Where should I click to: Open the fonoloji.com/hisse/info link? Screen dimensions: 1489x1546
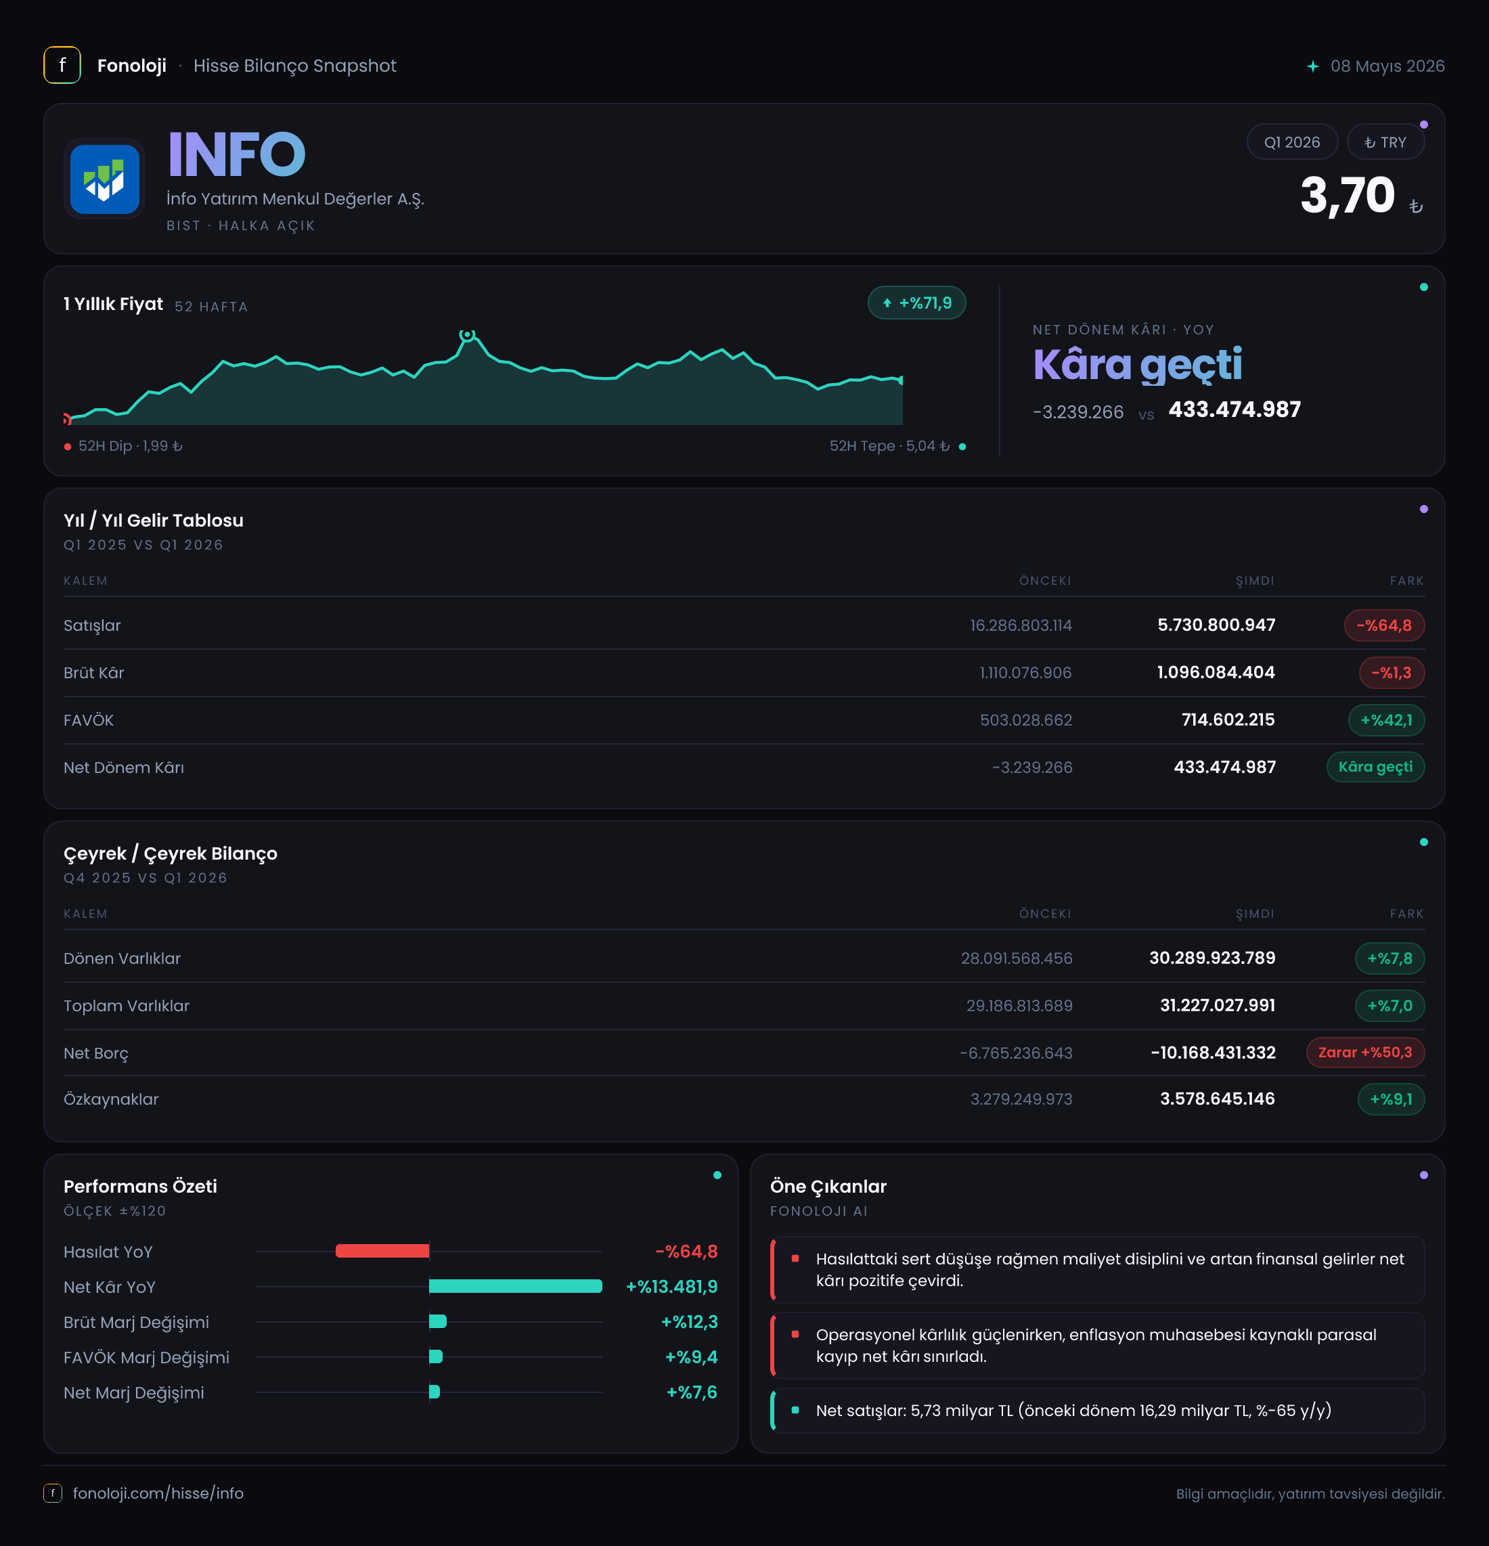[x=158, y=1493]
